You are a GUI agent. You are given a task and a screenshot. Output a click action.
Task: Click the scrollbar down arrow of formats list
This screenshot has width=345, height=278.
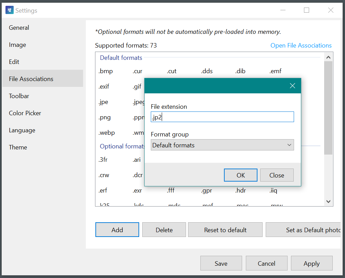point(328,201)
